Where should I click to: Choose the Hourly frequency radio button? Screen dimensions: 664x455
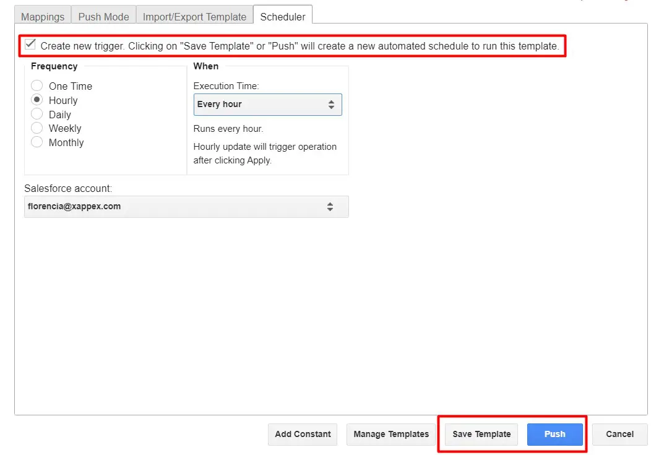[37, 100]
